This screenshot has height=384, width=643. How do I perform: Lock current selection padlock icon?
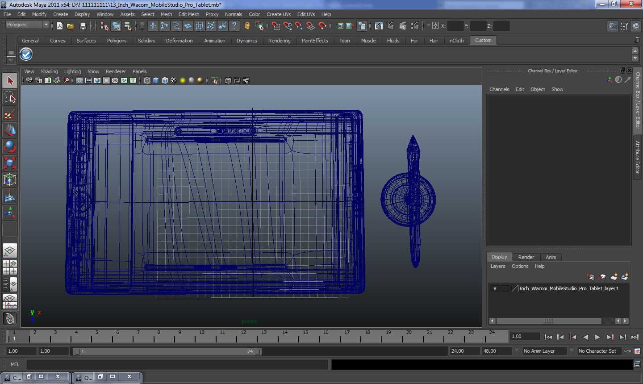coord(247,26)
